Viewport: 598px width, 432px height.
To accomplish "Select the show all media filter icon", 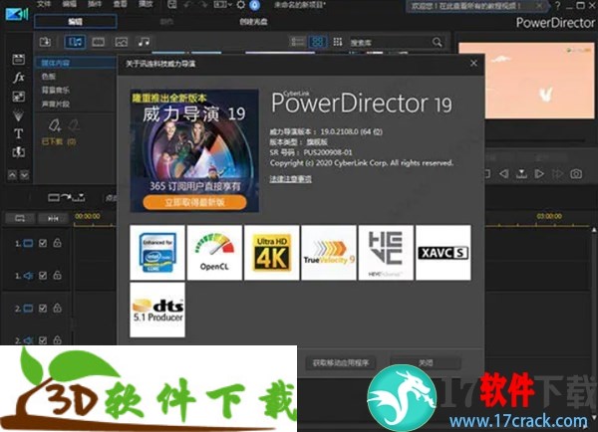I will click(75, 42).
